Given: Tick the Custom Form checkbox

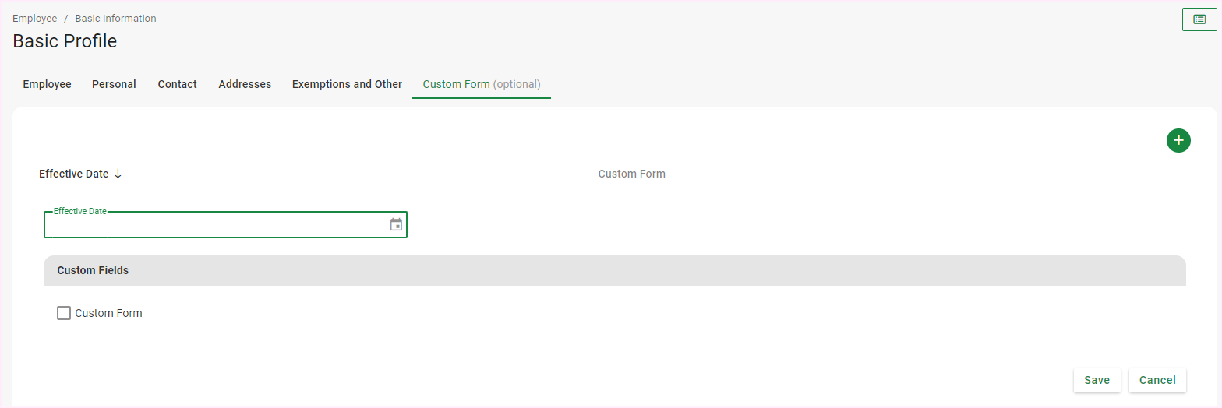Looking at the screenshot, I should coord(64,313).
